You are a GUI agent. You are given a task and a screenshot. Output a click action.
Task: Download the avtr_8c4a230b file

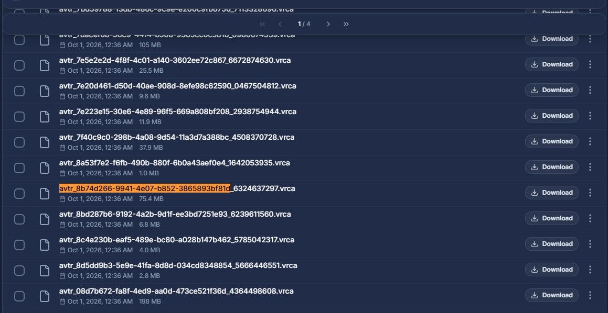(552, 244)
